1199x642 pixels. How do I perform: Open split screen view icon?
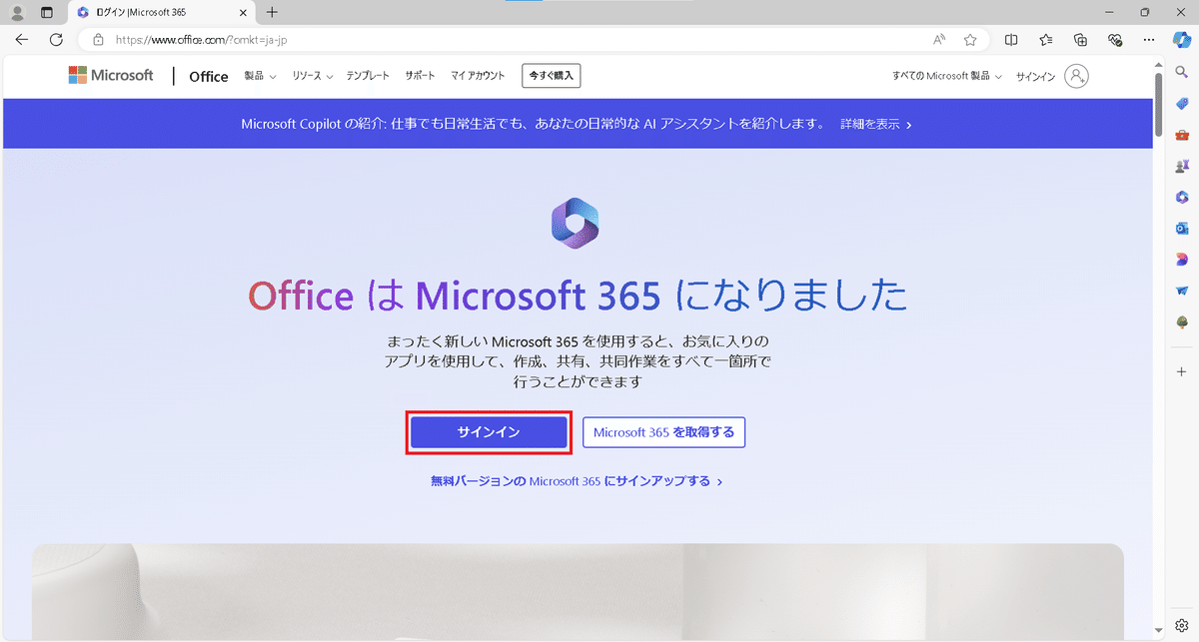(x=1011, y=40)
